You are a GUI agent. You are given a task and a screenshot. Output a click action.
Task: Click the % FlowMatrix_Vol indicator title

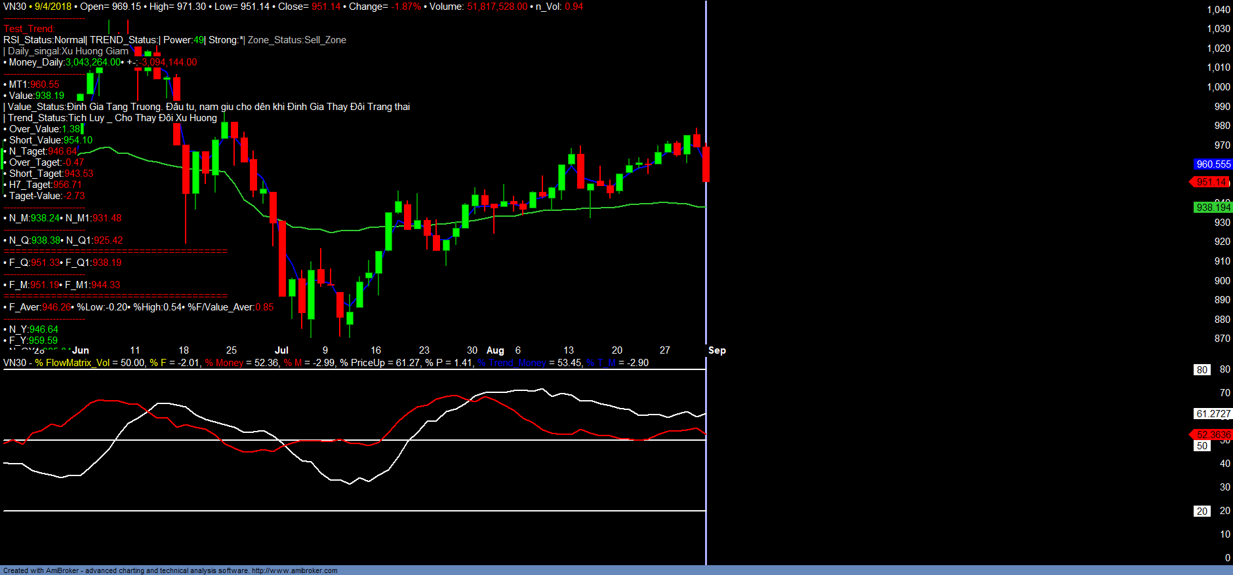coord(72,363)
